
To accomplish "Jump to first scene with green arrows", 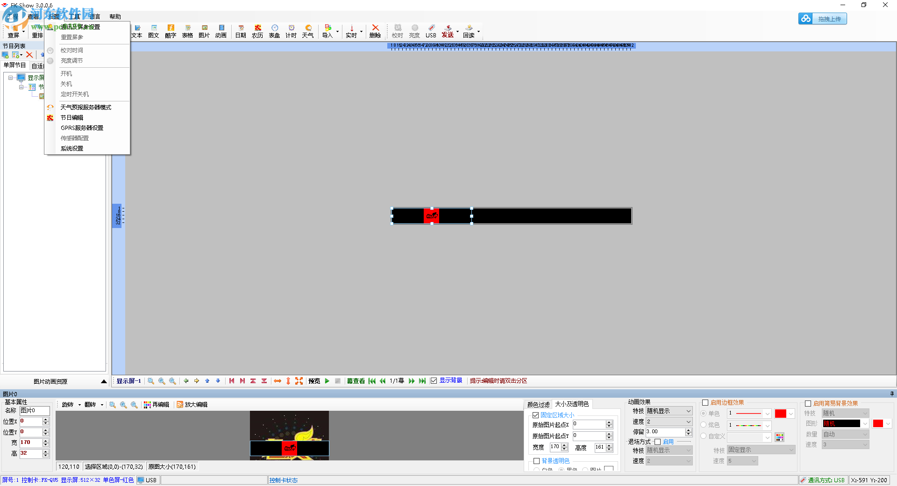I will [372, 381].
